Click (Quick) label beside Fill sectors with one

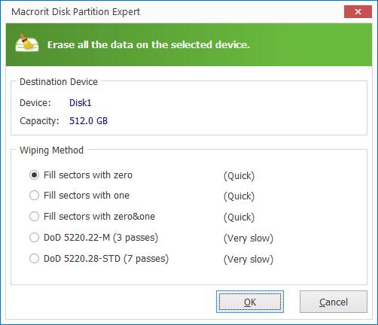tap(239, 196)
